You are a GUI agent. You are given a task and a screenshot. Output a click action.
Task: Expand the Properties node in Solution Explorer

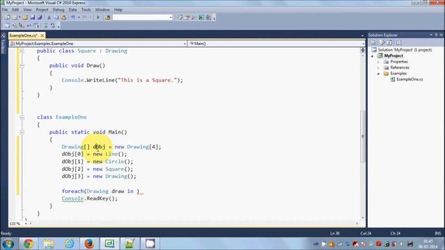(x=378, y=62)
